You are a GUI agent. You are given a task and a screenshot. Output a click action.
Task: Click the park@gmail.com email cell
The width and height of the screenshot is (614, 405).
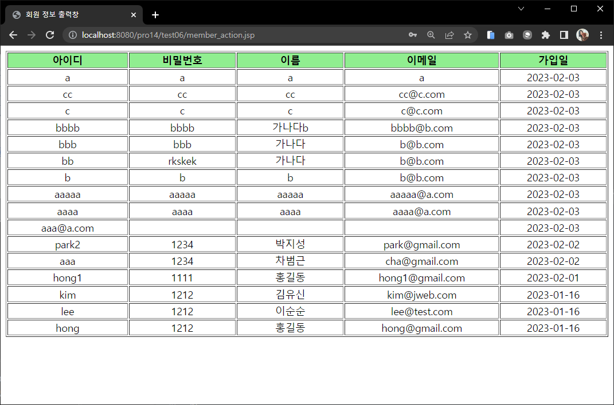(x=422, y=244)
